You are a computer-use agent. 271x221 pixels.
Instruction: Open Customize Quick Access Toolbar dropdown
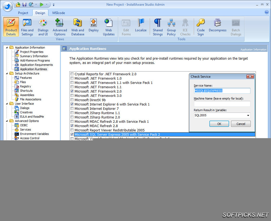(53, 5)
